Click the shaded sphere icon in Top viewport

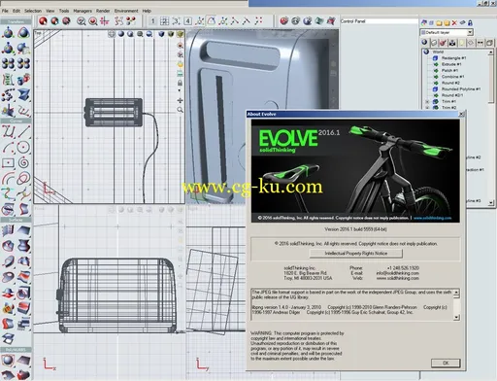coord(121,34)
